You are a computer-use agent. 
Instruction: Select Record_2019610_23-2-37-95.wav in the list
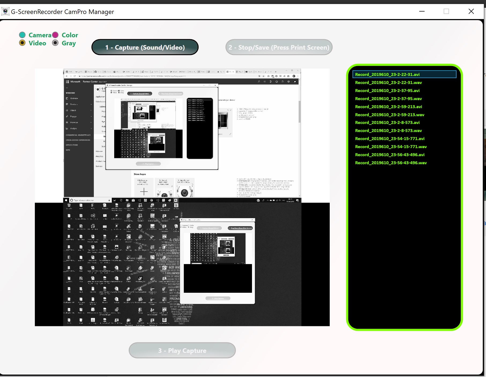click(388, 98)
